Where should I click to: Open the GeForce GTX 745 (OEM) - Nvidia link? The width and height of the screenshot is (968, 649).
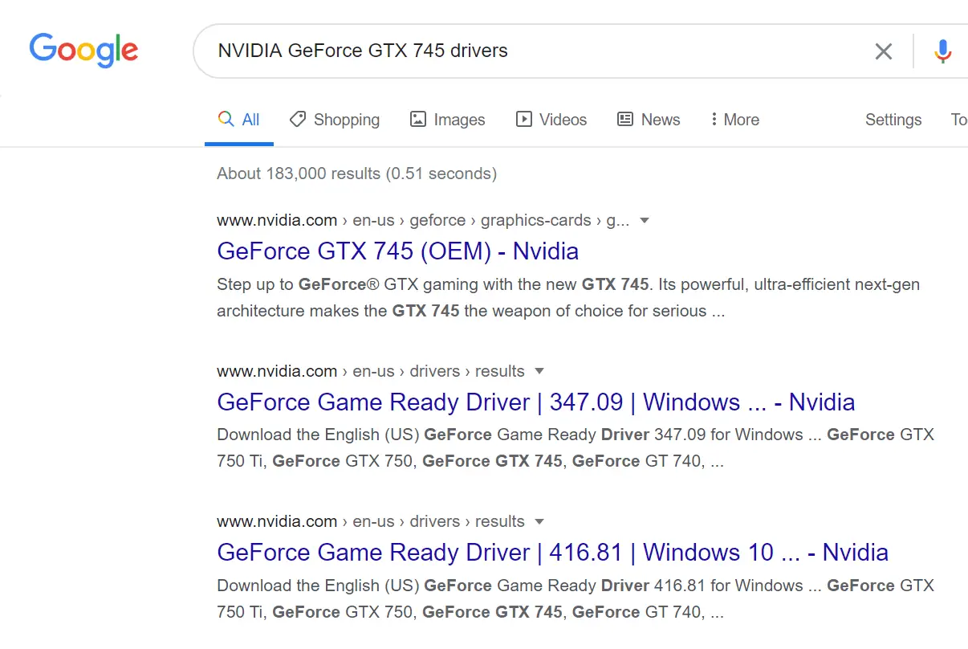point(397,251)
